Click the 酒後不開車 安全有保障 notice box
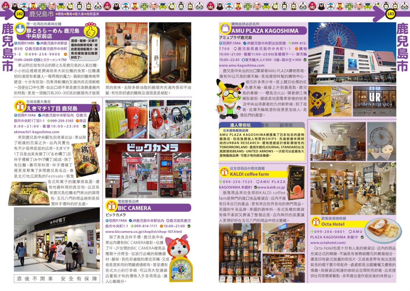The width and height of the screenshot is (410, 291). coord(57,278)
